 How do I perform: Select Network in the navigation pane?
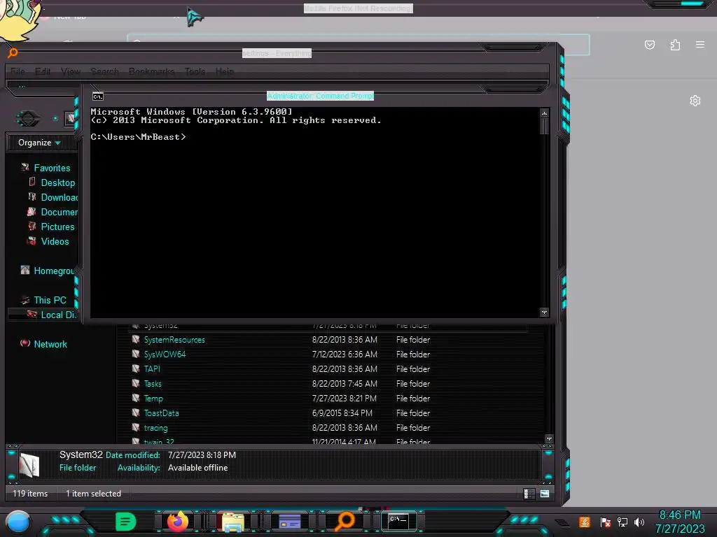50,344
